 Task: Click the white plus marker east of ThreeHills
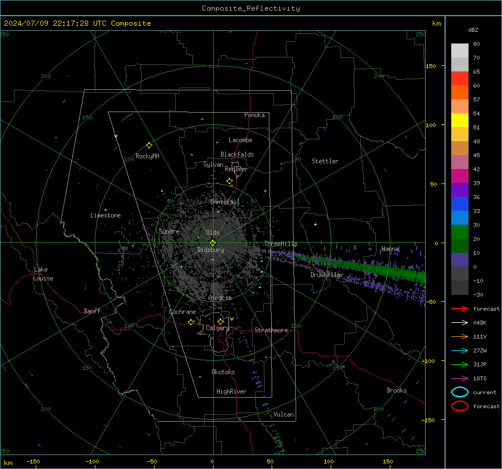[315, 224]
